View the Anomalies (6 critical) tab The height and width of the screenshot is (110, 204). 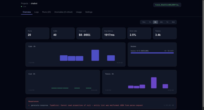pyautogui.click(x=63, y=12)
